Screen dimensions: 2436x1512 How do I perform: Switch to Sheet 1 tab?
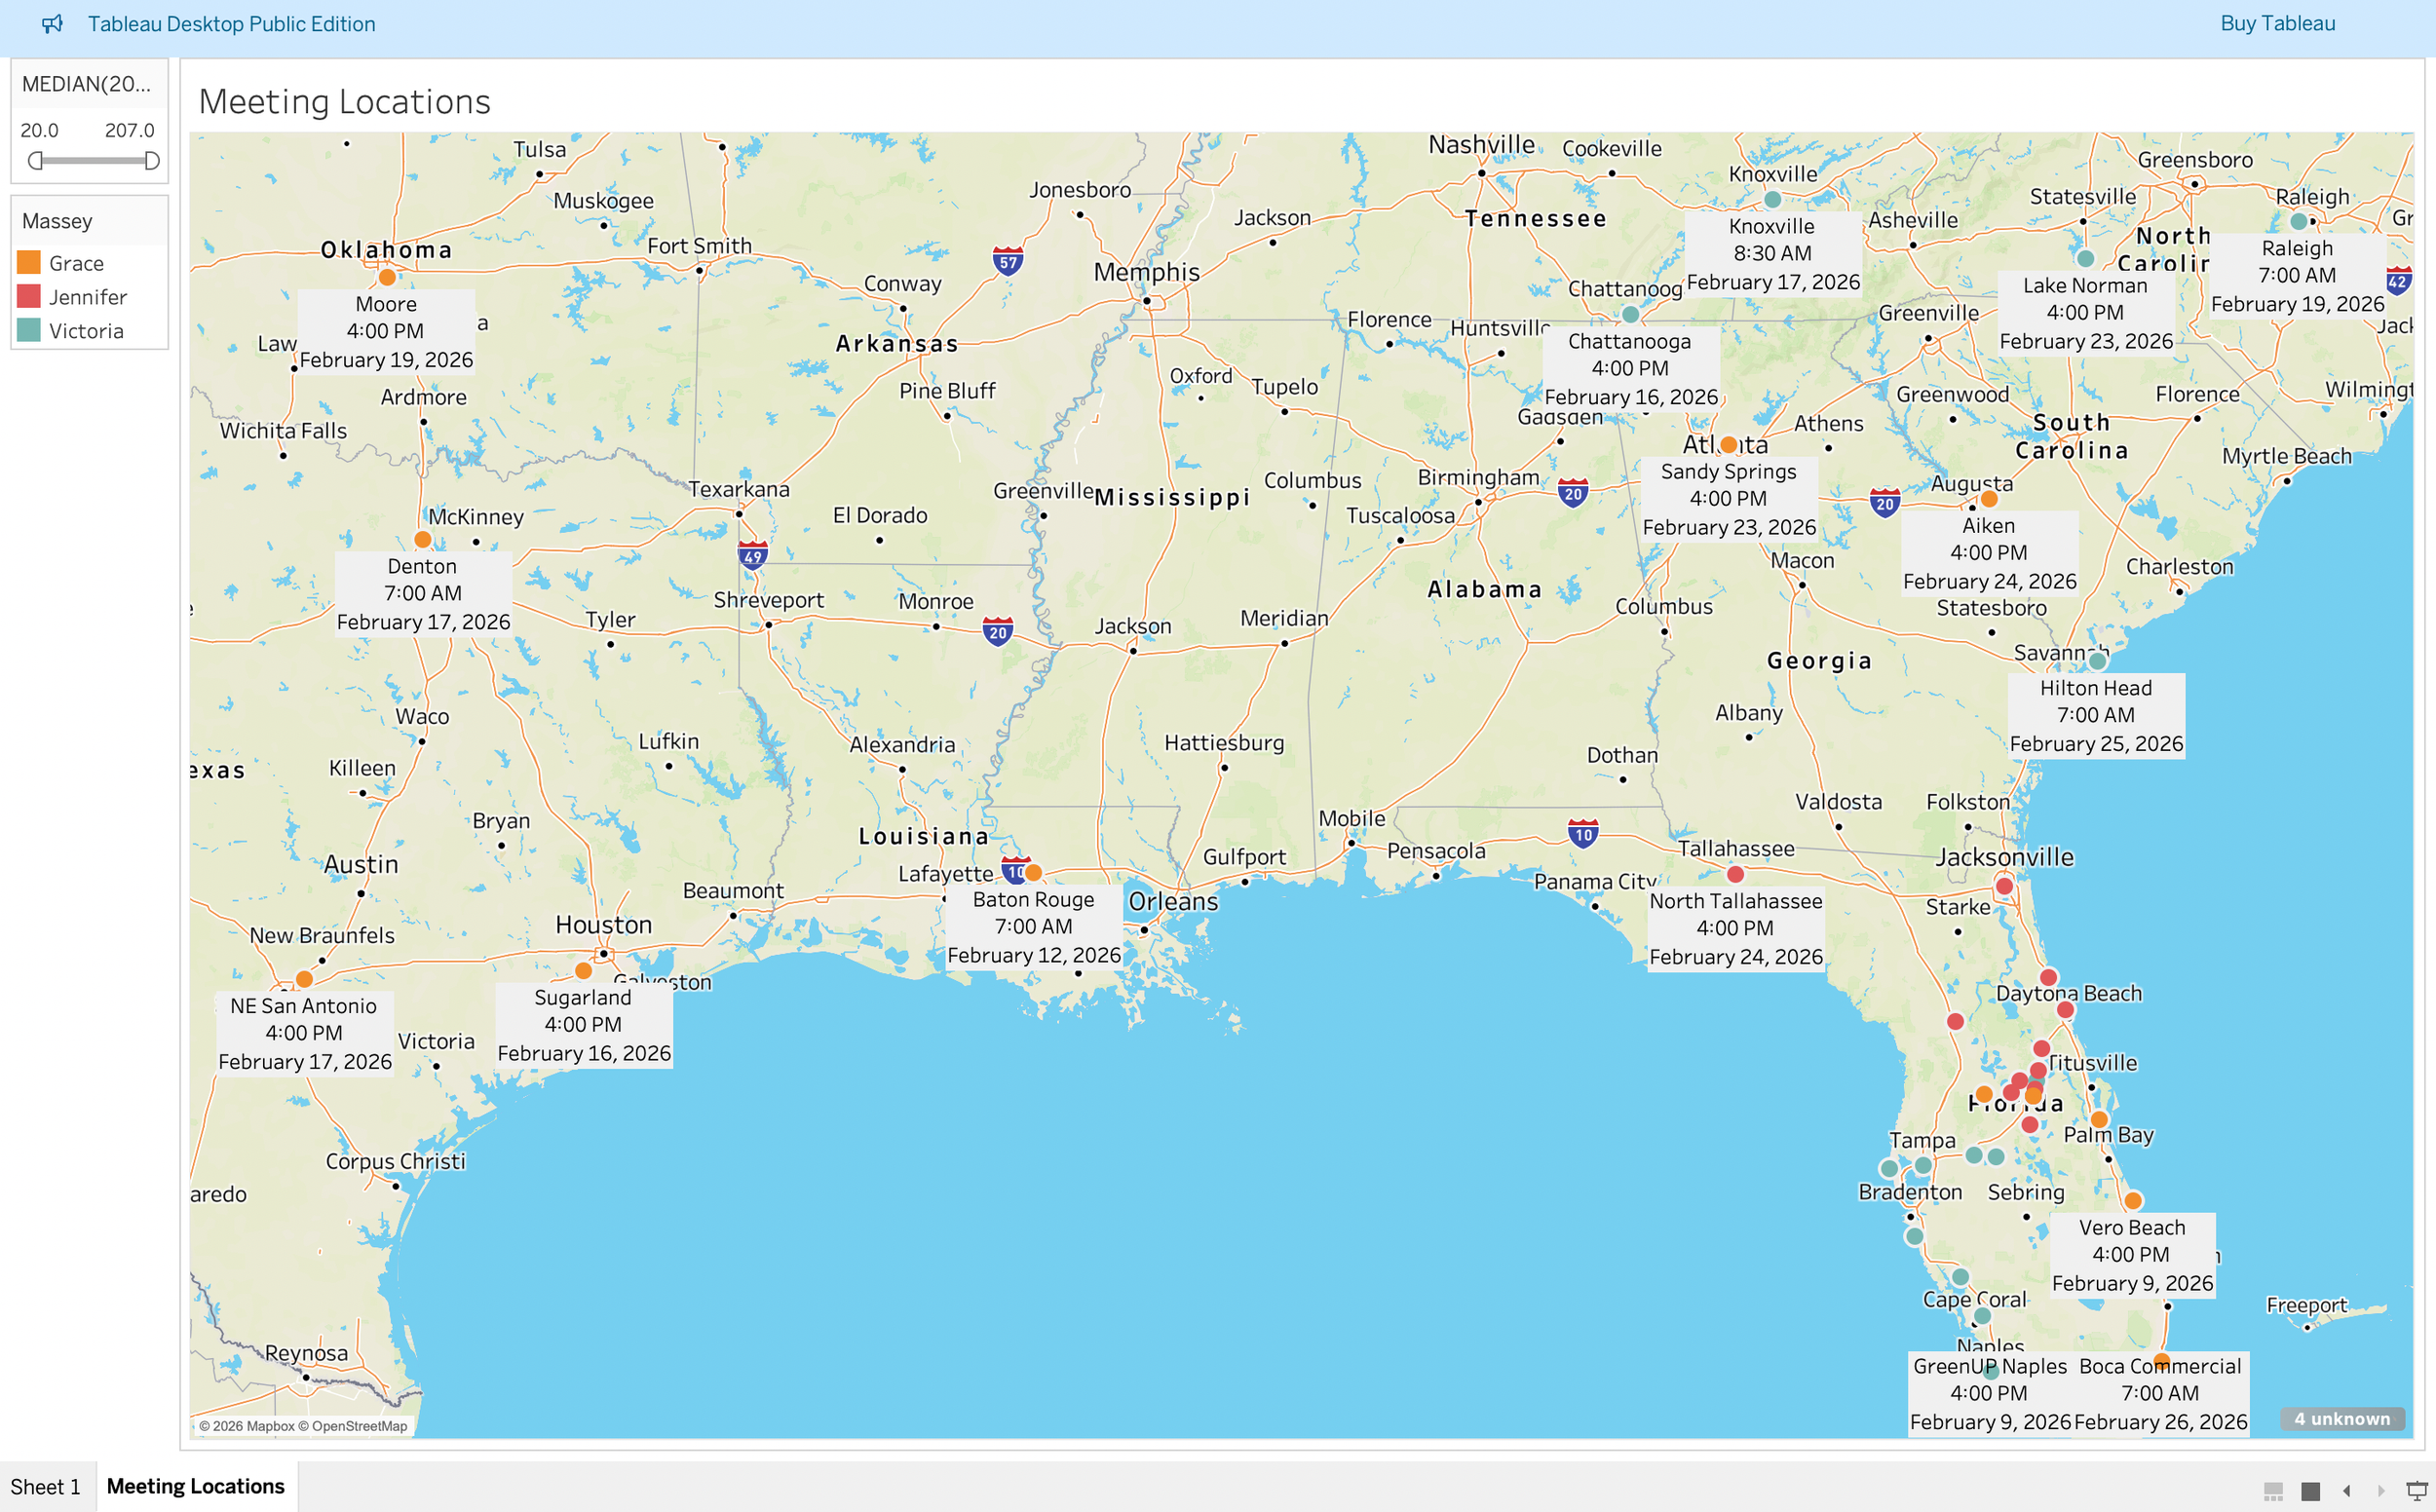(x=45, y=1486)
